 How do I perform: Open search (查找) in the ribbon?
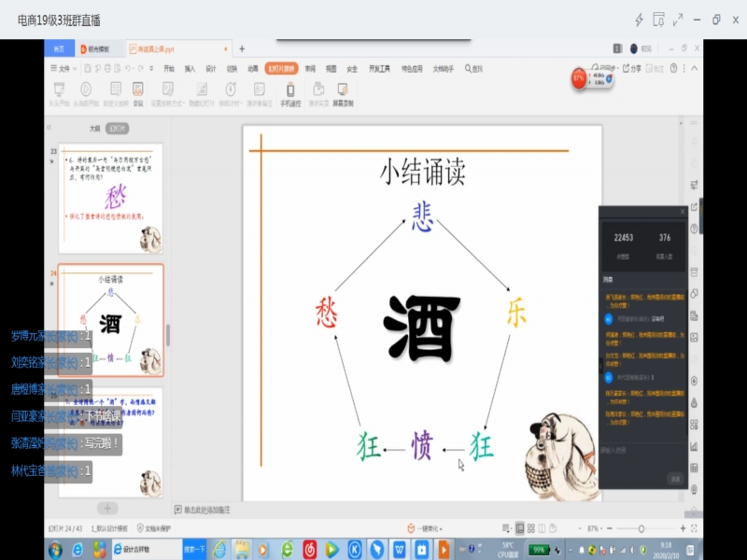pyautogui.click(x=473, y=68)
